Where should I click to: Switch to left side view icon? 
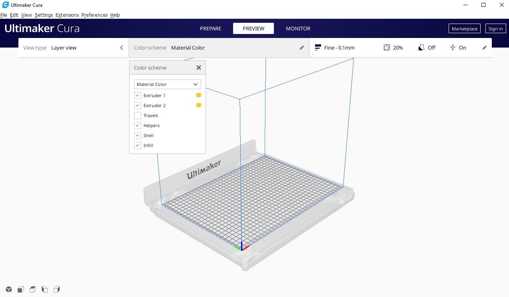(x=45, y=289)
